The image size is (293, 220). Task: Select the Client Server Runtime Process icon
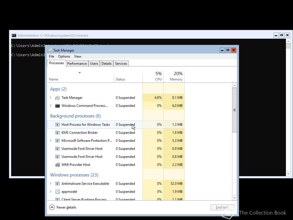pyautogui.click(x=57, y=199)
